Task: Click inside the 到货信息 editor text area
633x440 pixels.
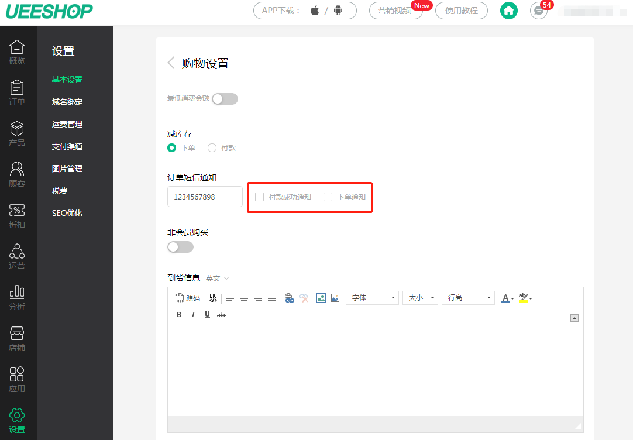Action: click(x=376, y=371)
